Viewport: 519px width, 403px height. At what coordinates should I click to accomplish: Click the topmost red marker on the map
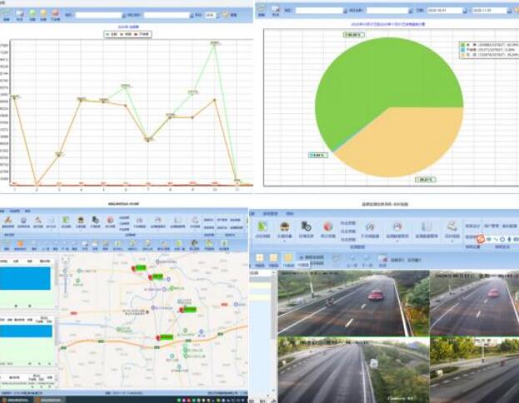[x=132, y=268]
